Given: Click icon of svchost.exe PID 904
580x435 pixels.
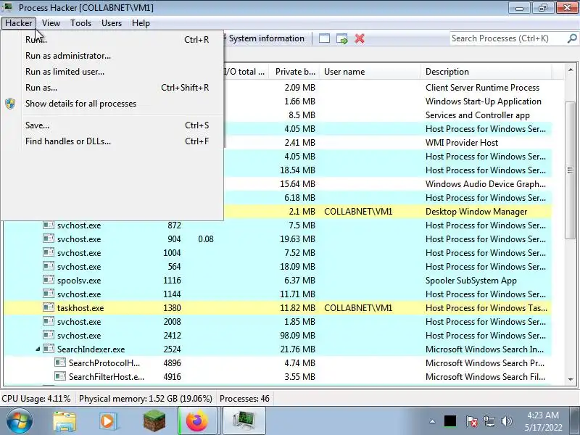Looking at the screenshot, I should (x=49, y=239).
